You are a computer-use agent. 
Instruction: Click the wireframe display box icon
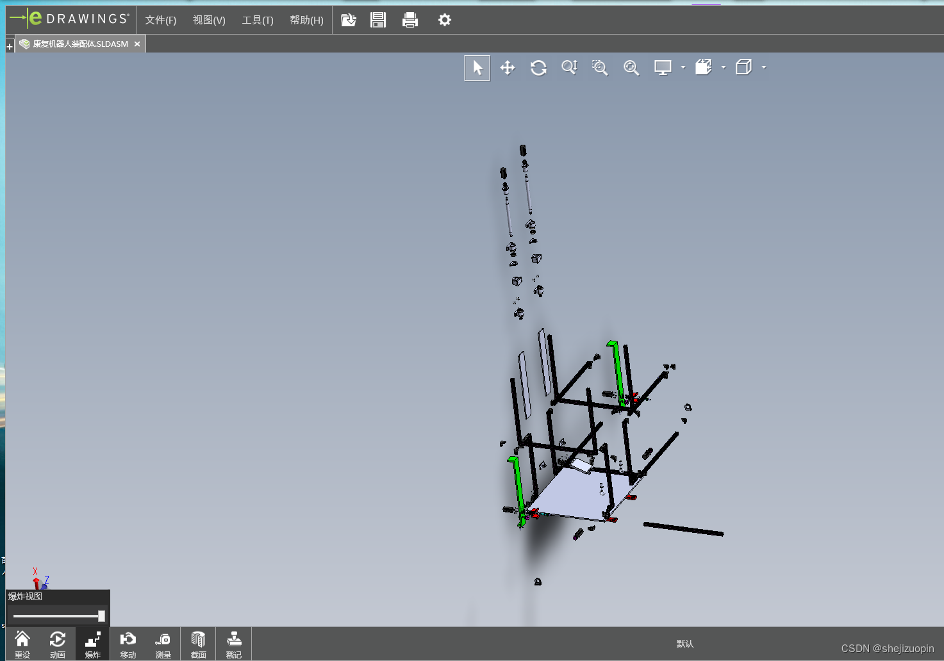[744, 67]
